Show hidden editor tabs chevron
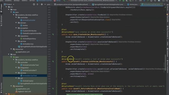 tap(164, 4)
